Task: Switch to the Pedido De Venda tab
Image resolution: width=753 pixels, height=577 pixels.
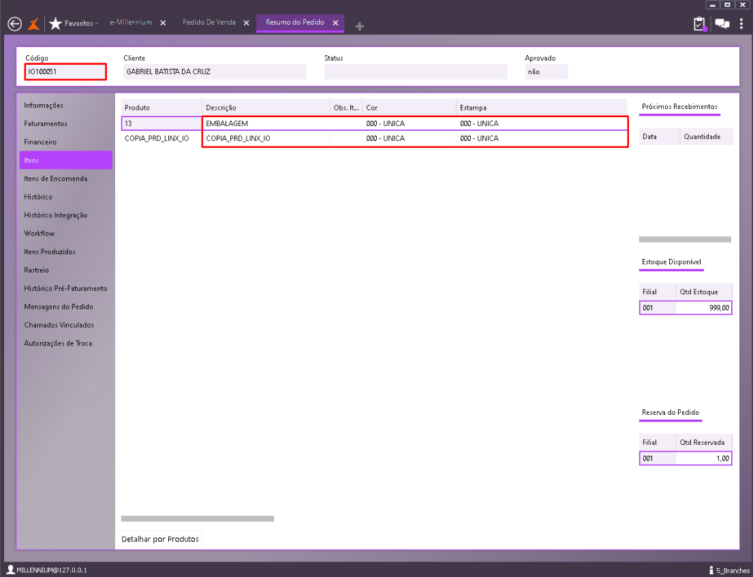Action: tap(209, 22)
